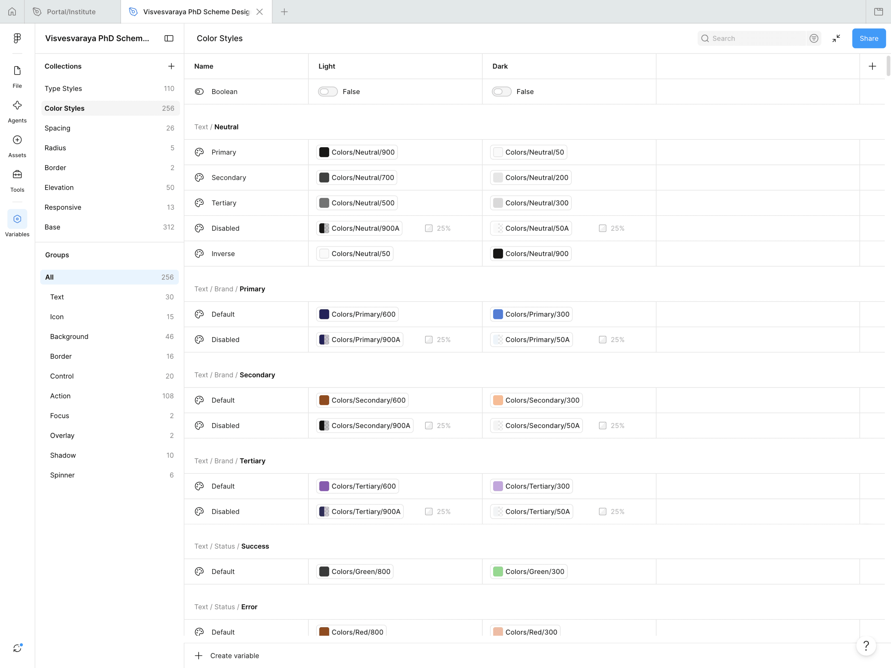The image size is (891, 668).
Task: Click the Visvesvaraya PhD Schem... file title
Action: point(97,38)
